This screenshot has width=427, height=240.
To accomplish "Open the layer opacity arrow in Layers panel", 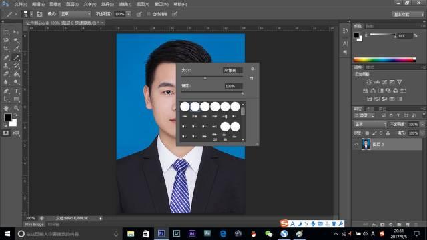I will [422, 125].
